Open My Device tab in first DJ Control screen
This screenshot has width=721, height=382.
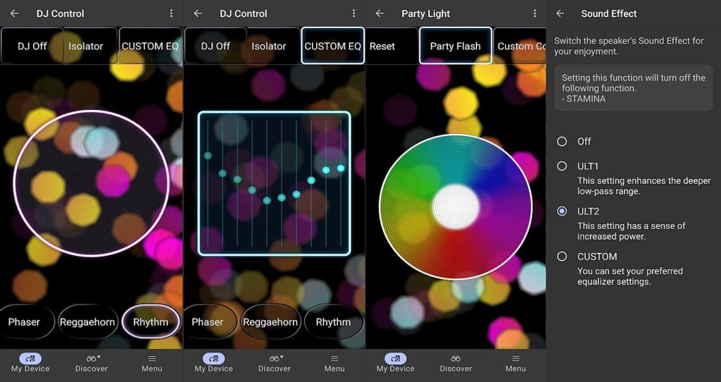coord(30,363)
